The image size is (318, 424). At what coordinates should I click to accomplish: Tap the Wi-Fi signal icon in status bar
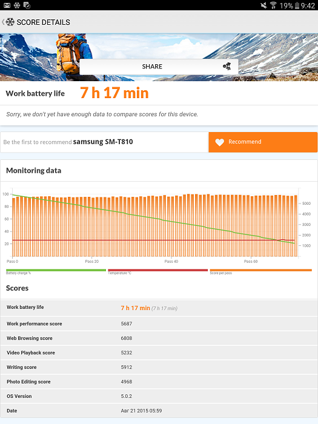(273, 5)
